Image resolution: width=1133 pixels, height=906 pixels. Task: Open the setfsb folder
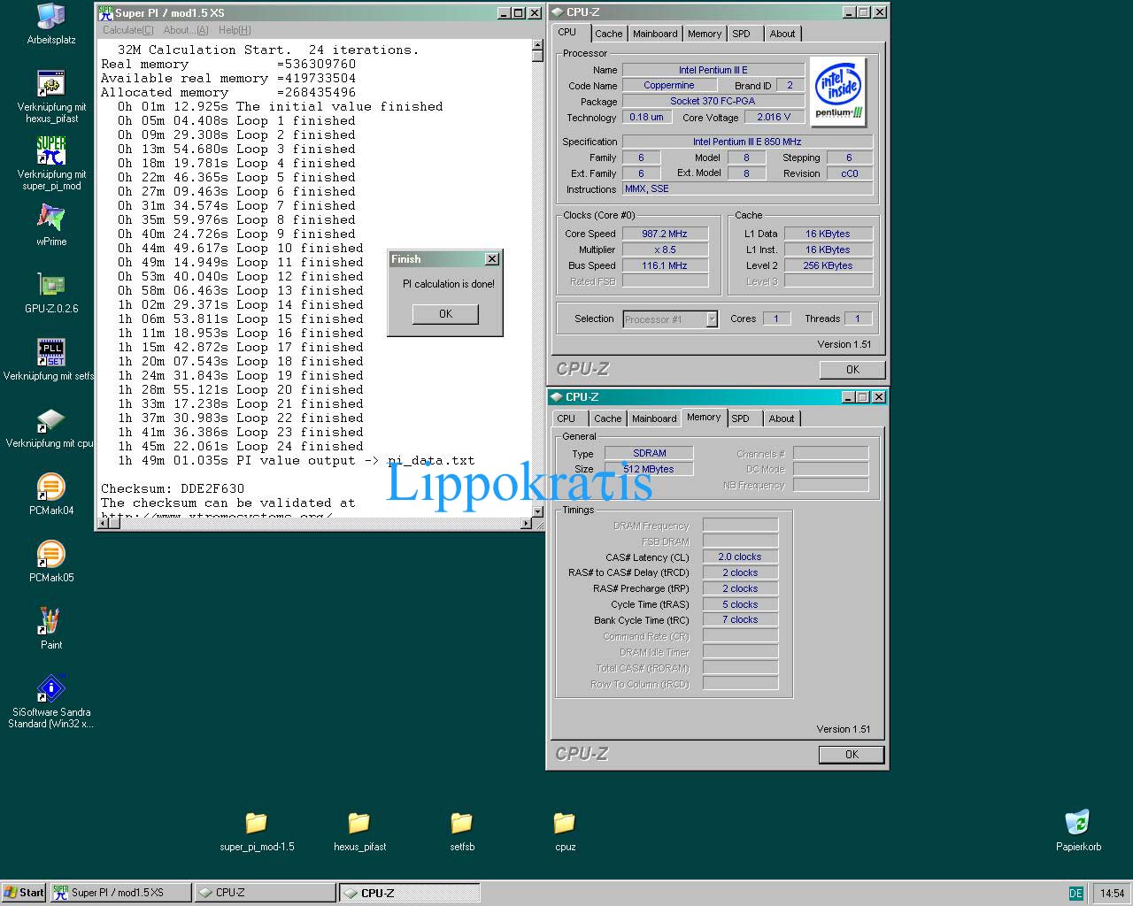(462, 823)
